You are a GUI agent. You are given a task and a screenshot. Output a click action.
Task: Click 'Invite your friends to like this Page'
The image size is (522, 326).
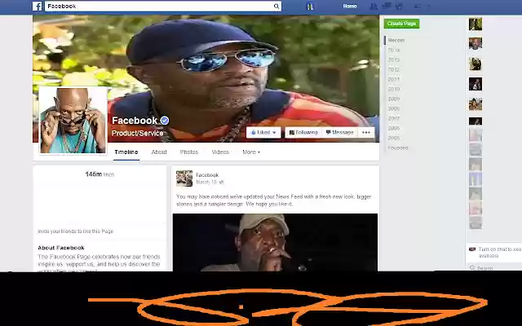tap(76, 231)
